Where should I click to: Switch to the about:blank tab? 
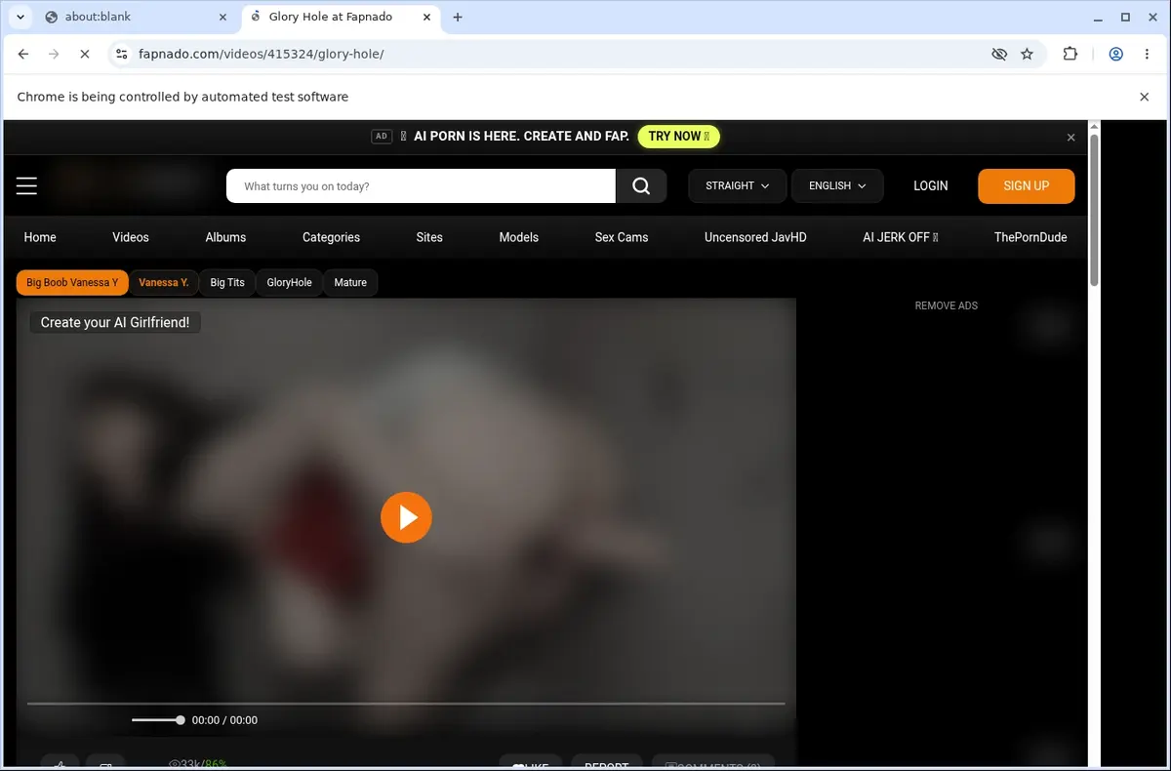tap(135, 17)
